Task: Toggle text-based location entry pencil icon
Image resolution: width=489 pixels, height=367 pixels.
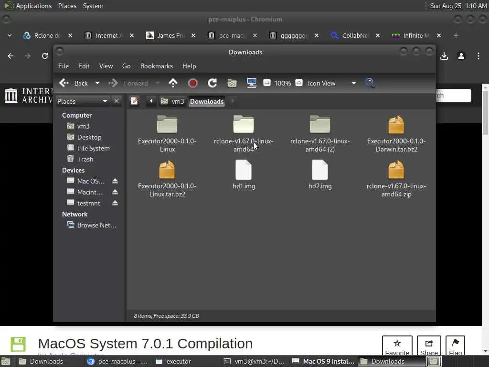Action: [x=134, y=101]
